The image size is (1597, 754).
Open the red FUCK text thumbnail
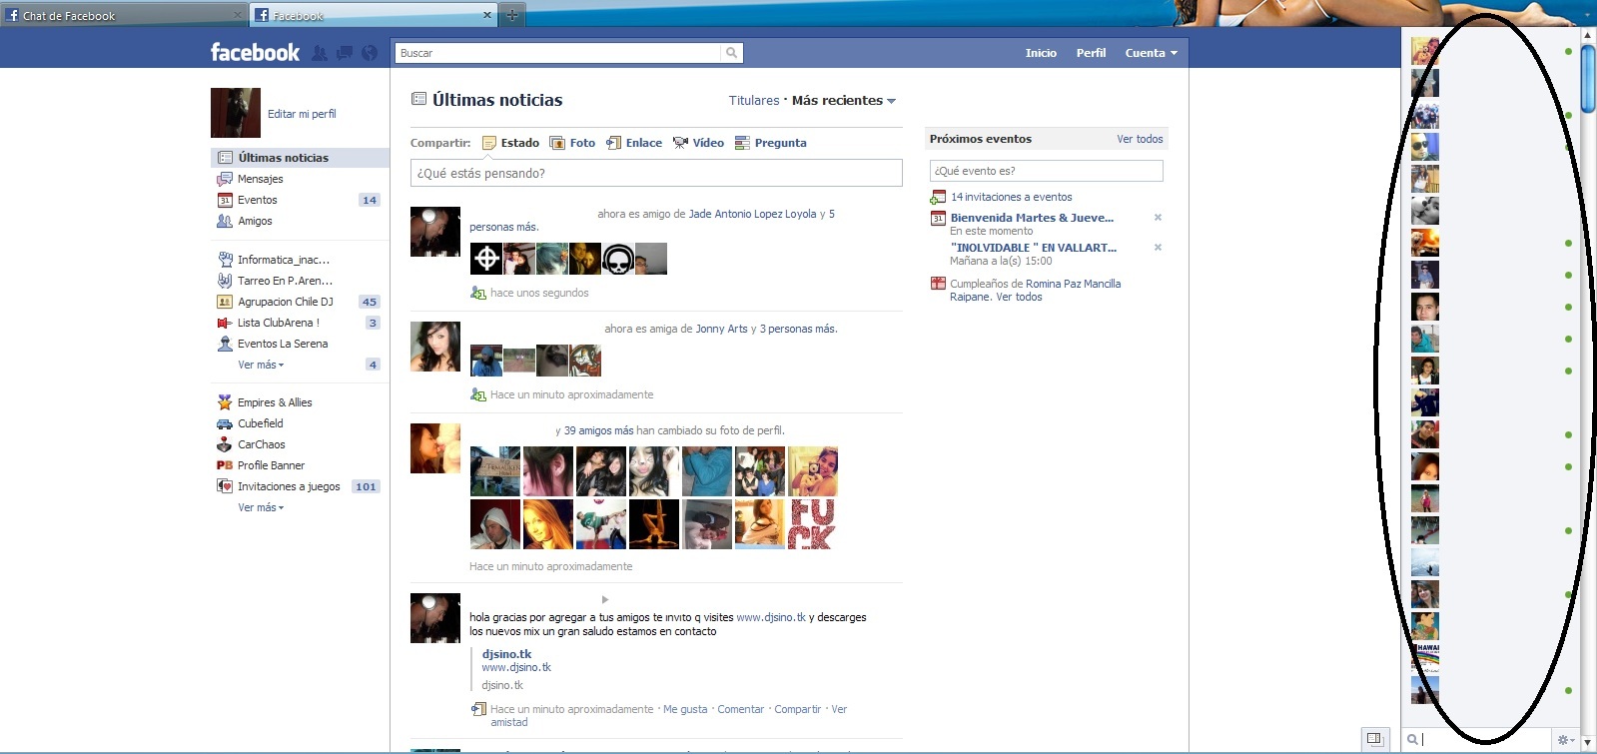coord(812,524)
